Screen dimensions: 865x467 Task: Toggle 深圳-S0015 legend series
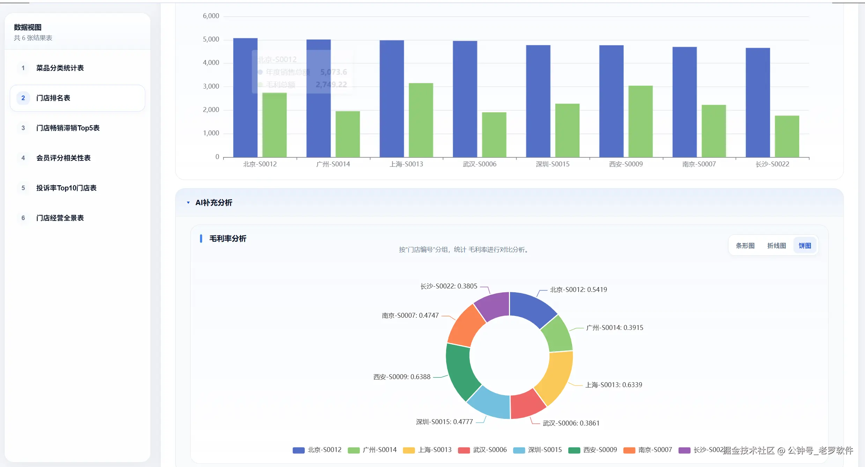tap(537, 450)
